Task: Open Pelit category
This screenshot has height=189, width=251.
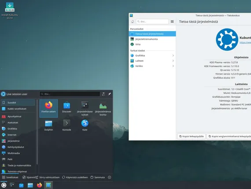Action: tap(18, 159)
